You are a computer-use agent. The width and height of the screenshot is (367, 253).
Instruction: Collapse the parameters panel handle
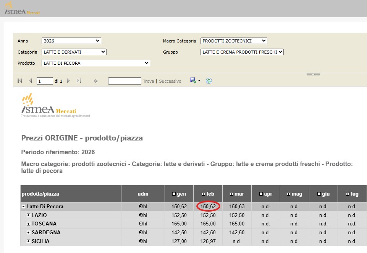point(313,74)
